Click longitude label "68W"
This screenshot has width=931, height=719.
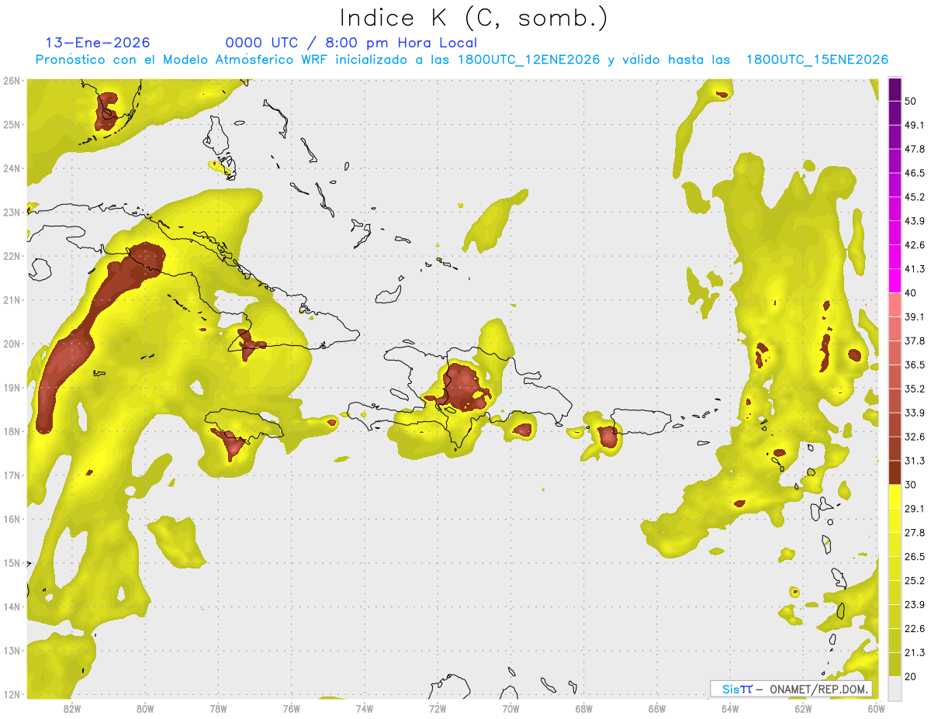584,708
